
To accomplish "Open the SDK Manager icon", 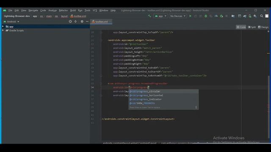I will click(x=255, y=16).
